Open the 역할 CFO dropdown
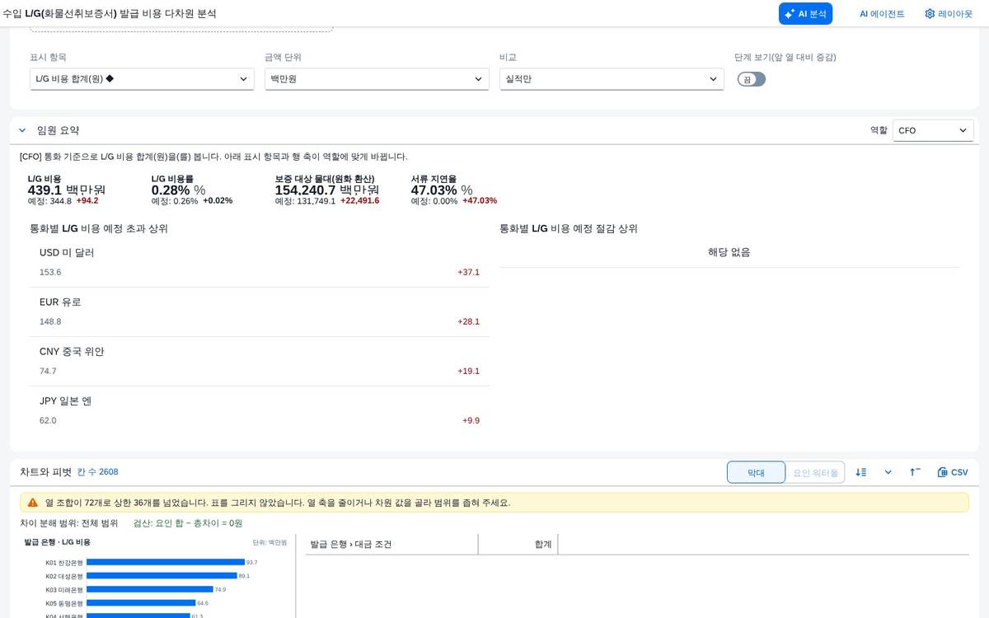Viewport: 989px width, 618px height. click(x=933, y=130)
